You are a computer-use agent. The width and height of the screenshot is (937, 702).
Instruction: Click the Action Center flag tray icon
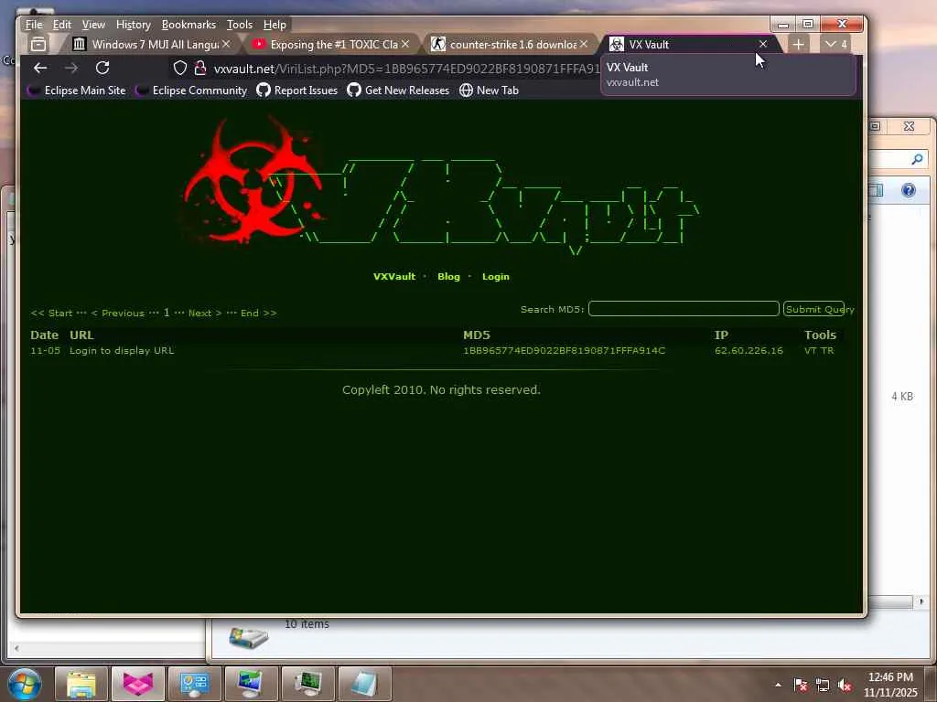(x=801, y=686)
